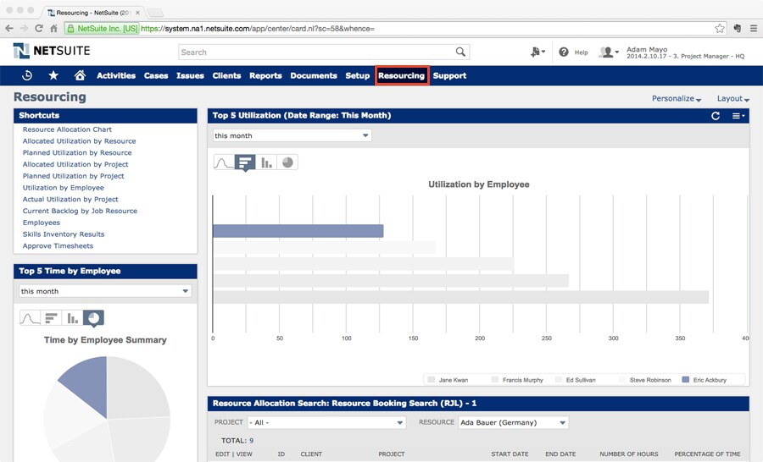Open the RESOURCE Ada Bauer dropdown

tap(514, 422)
